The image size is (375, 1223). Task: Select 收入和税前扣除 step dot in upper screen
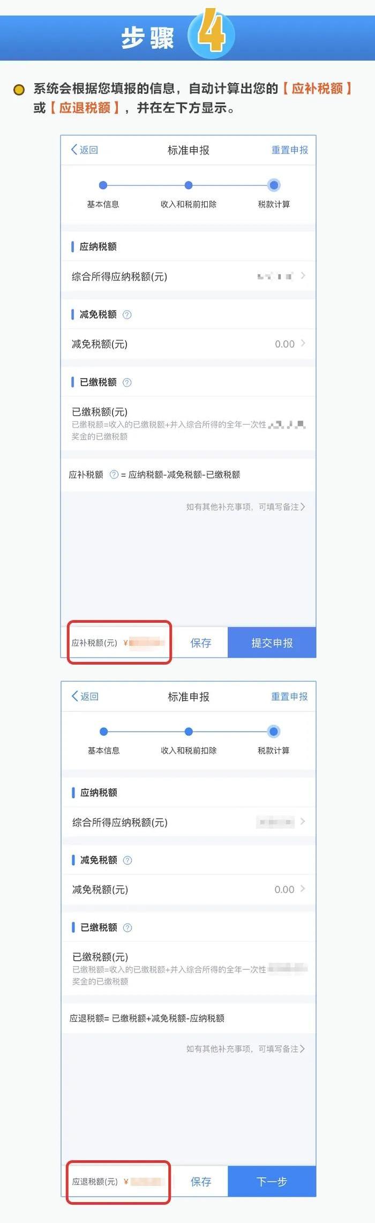[x=189, y=185]
